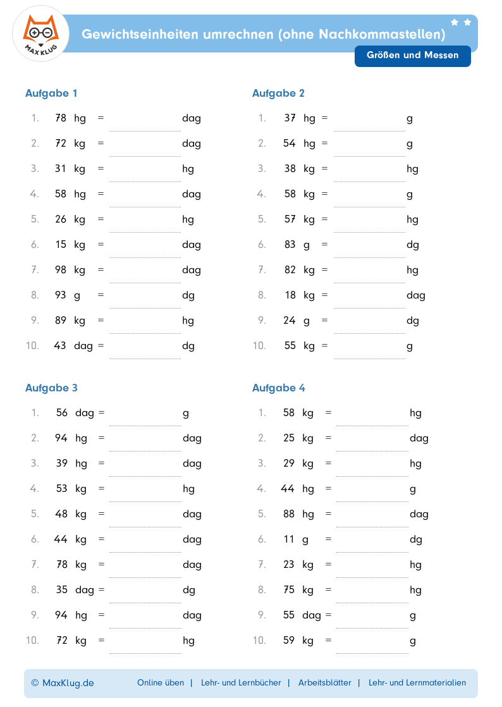This screenshot has height=707, width=502.
Task: Select the Aufgabe 3 heading
Action: pos(51,388)
